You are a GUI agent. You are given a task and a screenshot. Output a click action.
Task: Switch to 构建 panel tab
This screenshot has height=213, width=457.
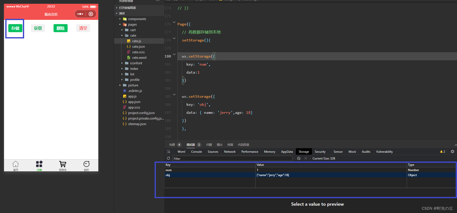click(172, 145)
